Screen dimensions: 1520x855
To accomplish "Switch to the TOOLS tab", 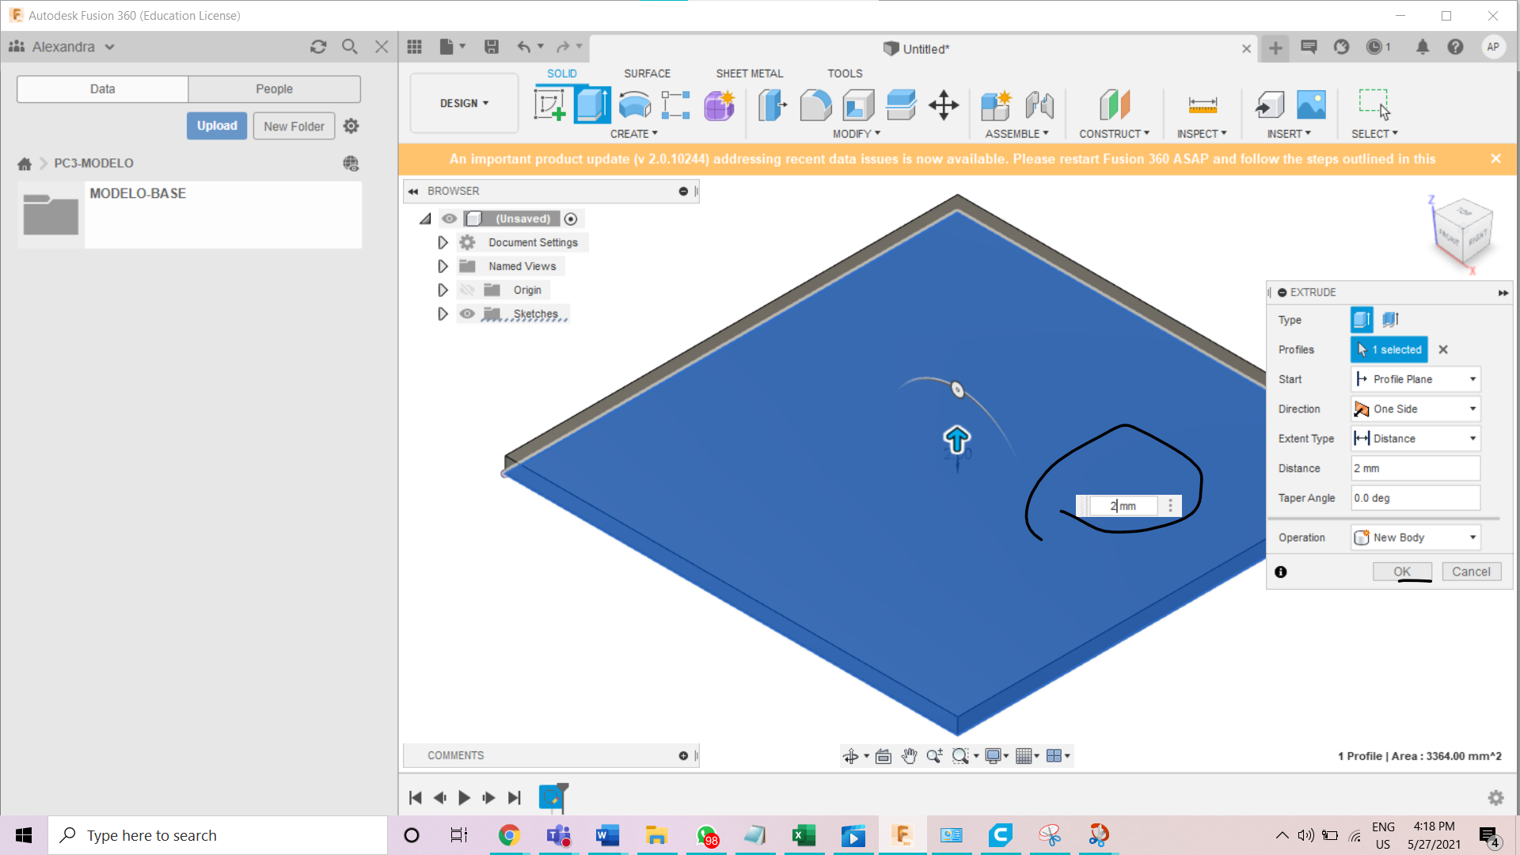I will pos(845,74).
